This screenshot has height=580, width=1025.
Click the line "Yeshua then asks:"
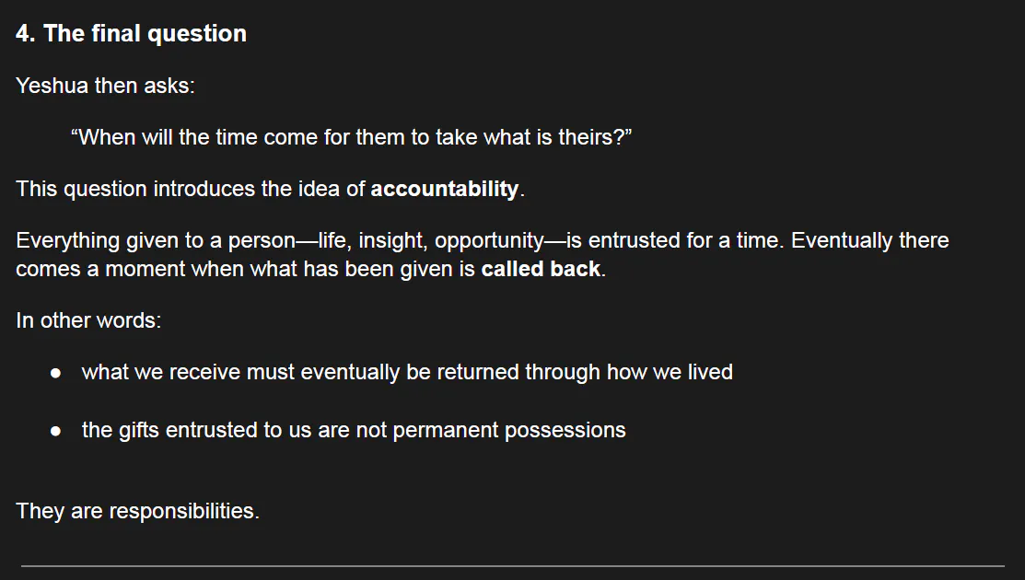[105, 86]
